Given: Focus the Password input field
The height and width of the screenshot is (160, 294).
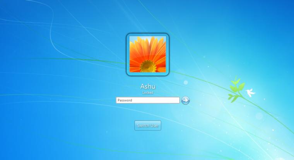Looking at the screenshot, I should tap(148, 100).
